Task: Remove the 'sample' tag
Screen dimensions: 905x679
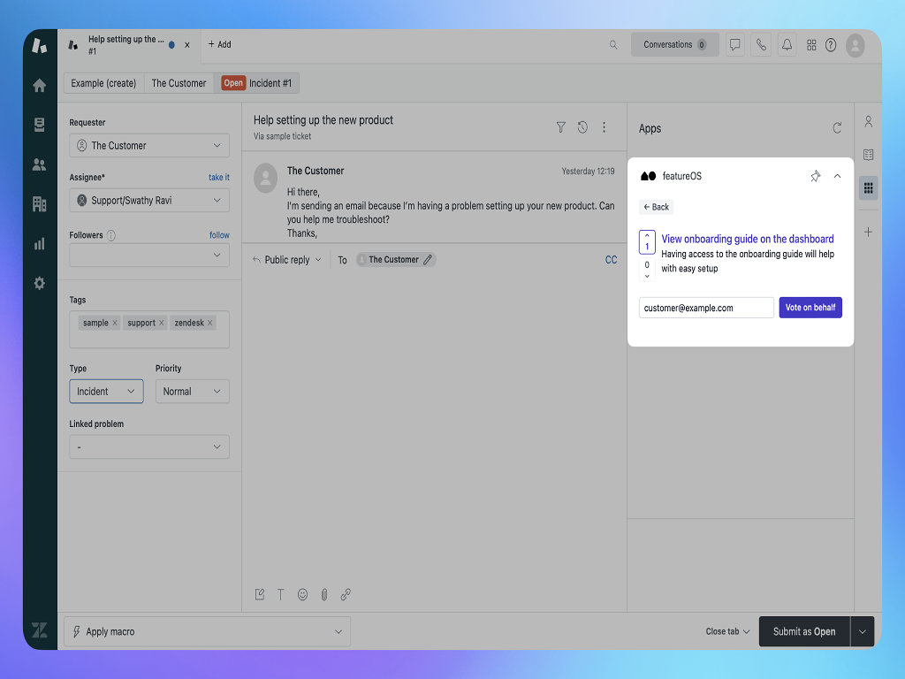Action: [x=115, y=324]
